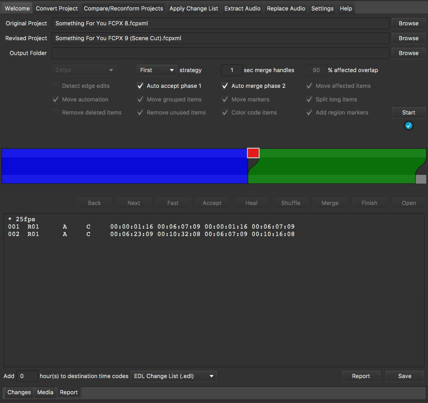
Task: Click the empty Output Folder field
Action: tap(220, 53)
